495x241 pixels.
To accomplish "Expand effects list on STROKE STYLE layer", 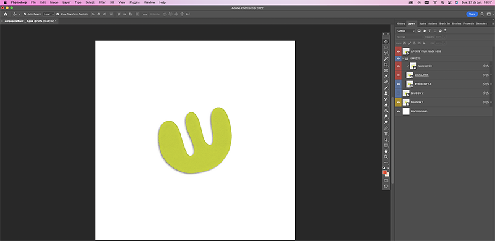I will [491, 84].
